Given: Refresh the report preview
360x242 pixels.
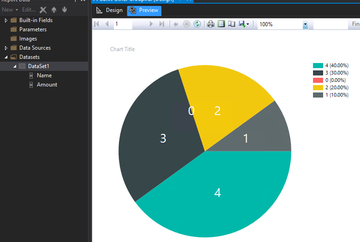Looking at the screenshot, I should (x=197, y=24).
